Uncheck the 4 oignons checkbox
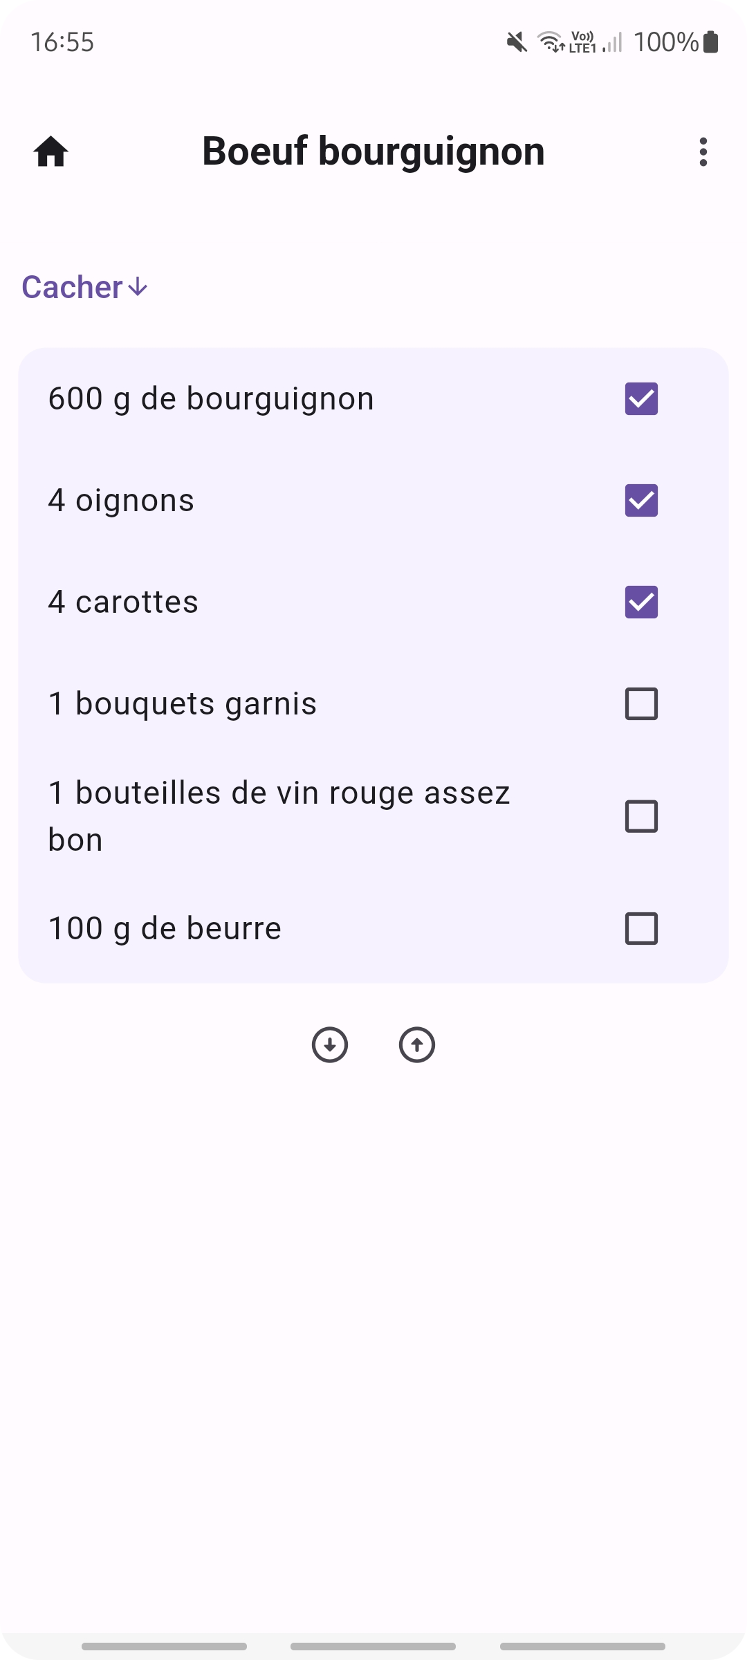 pyautogui.click(x=641, y=501)
